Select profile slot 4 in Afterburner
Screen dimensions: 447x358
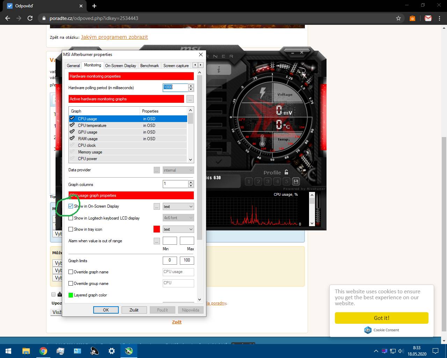click(x=277, y=181)
